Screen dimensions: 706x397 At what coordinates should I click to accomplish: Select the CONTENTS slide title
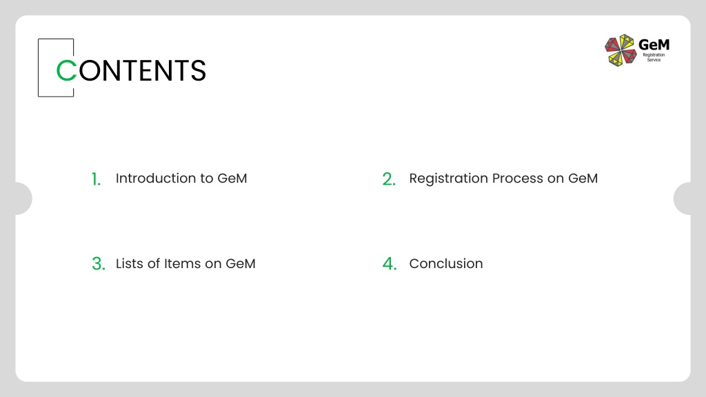(x=131, y=71)
